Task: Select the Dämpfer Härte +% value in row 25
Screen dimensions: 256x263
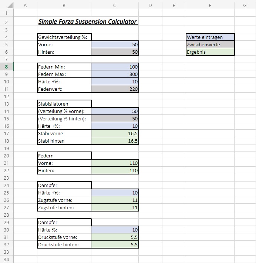Action: [x=115, y=193]
